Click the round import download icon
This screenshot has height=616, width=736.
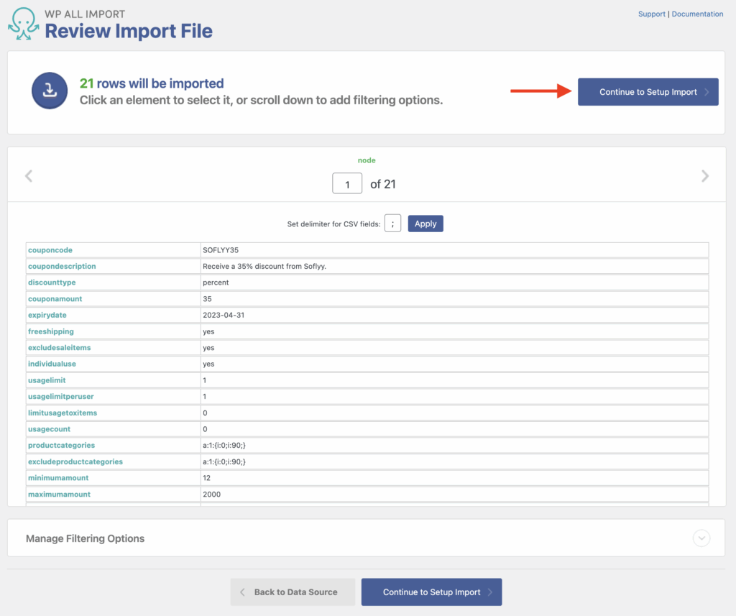[50, 91]
